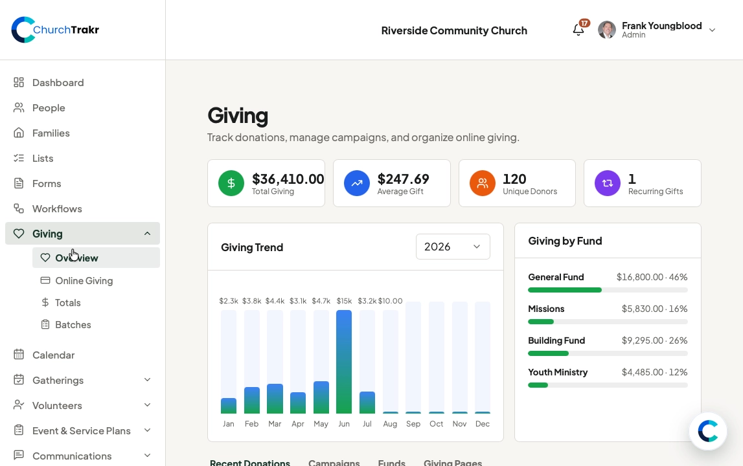Click the Jun bar in Giving Trend
The height and width of the screenshot is (466, 743).
(344, 362)
